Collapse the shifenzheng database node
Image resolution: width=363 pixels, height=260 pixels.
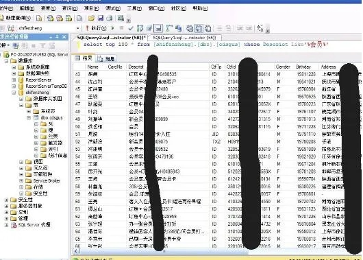click(14, 93)
